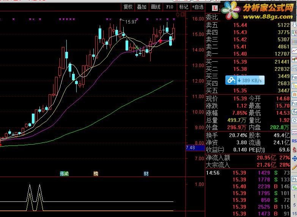
Task: Click the 卖四 15.43 order row
Action: coord(248,32)
